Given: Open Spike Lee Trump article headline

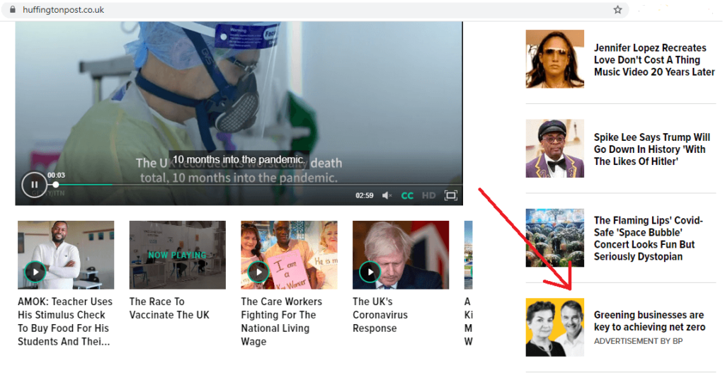Looking at the screenshot, I should tap(651, 149).
